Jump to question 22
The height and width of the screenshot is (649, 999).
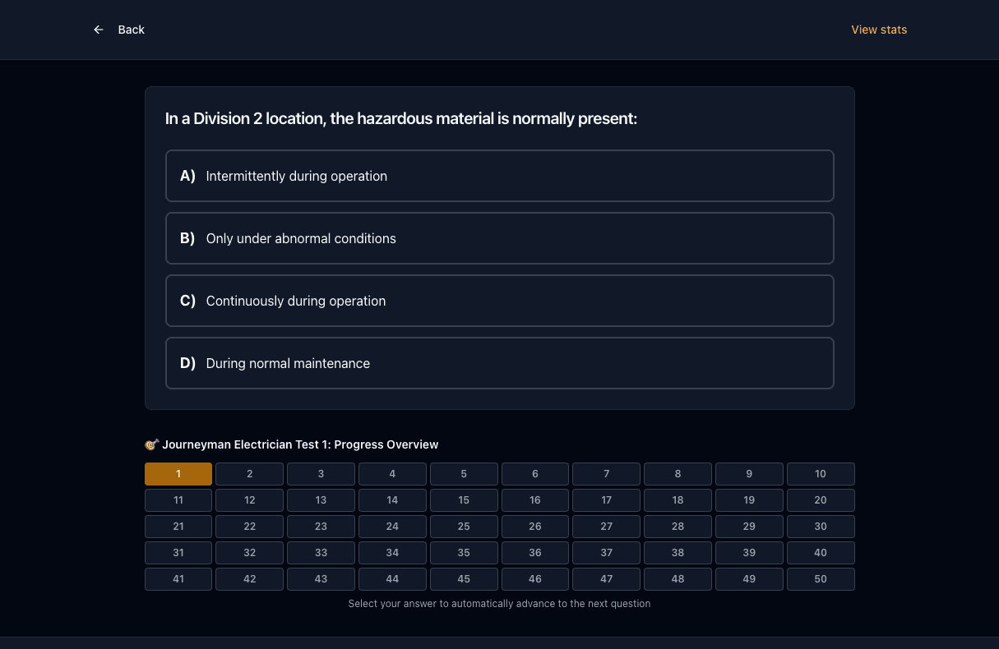(x=250, y=527)
